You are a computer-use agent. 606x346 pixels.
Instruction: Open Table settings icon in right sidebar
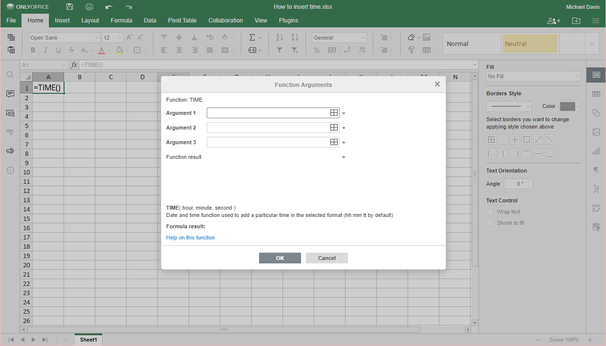[596, 94]
